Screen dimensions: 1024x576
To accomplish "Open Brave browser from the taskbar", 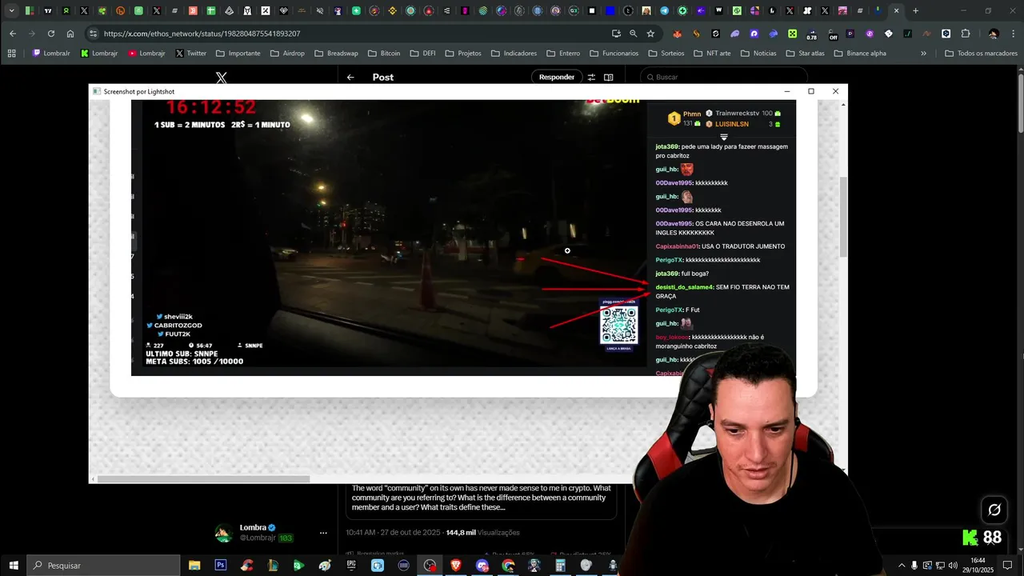I will [456, 565].
